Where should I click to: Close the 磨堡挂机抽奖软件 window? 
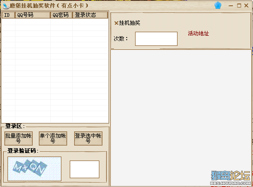coord(246,6)
